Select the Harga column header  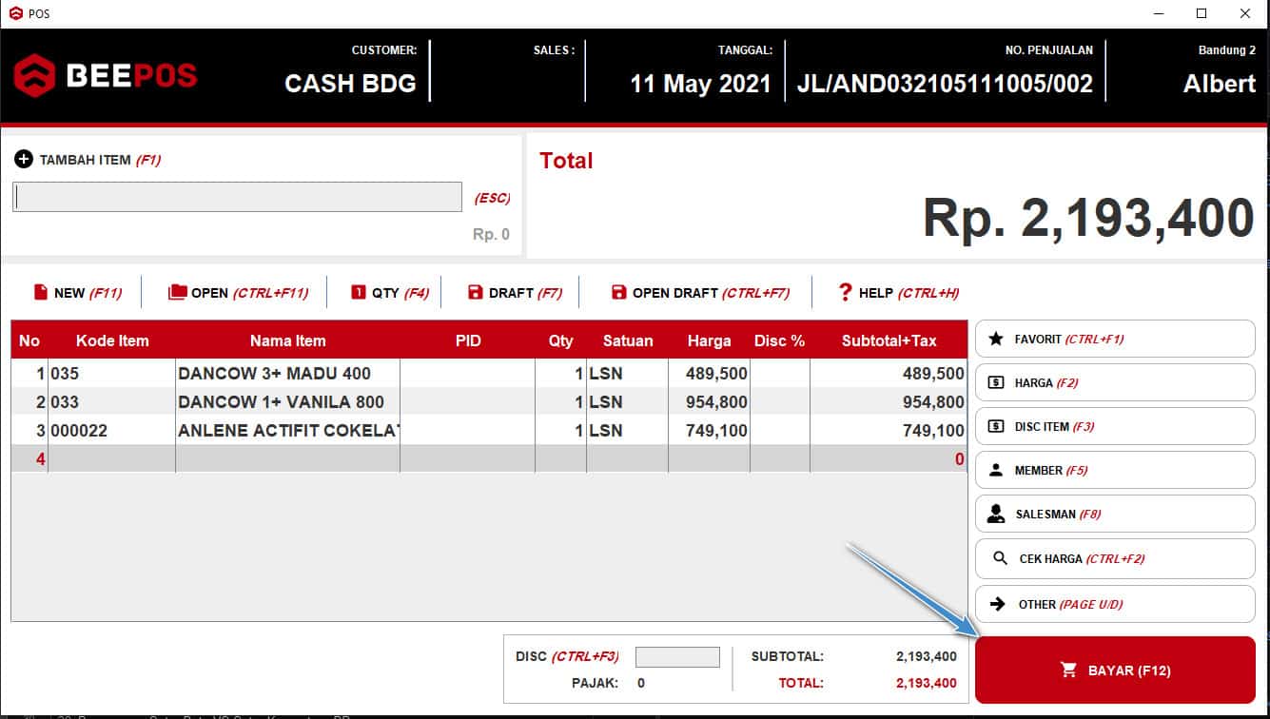pyautogui.click(x=710, y=340)
